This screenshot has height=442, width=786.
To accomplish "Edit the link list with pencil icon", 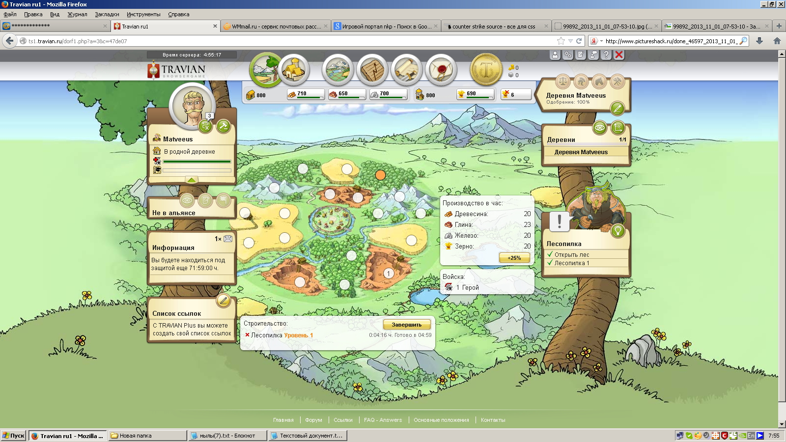I will click(x=224, y=300).
